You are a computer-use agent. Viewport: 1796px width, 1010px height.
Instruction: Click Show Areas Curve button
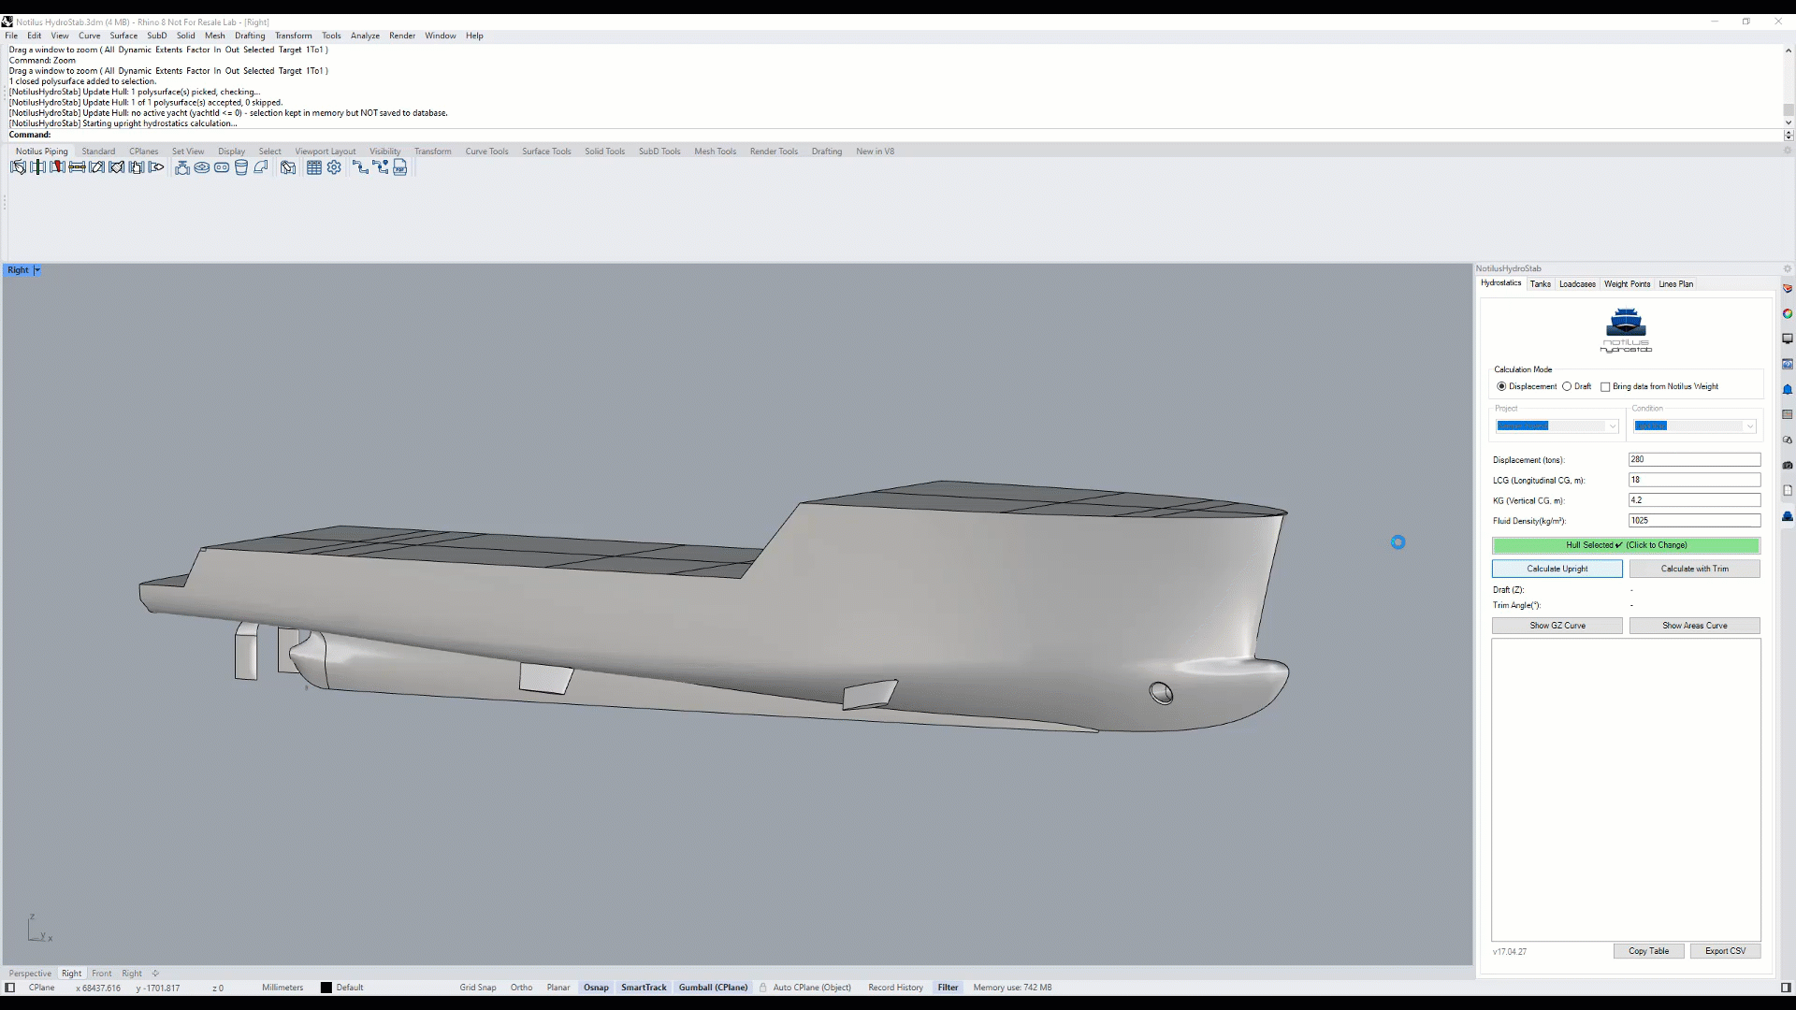tap(1694, 626)
